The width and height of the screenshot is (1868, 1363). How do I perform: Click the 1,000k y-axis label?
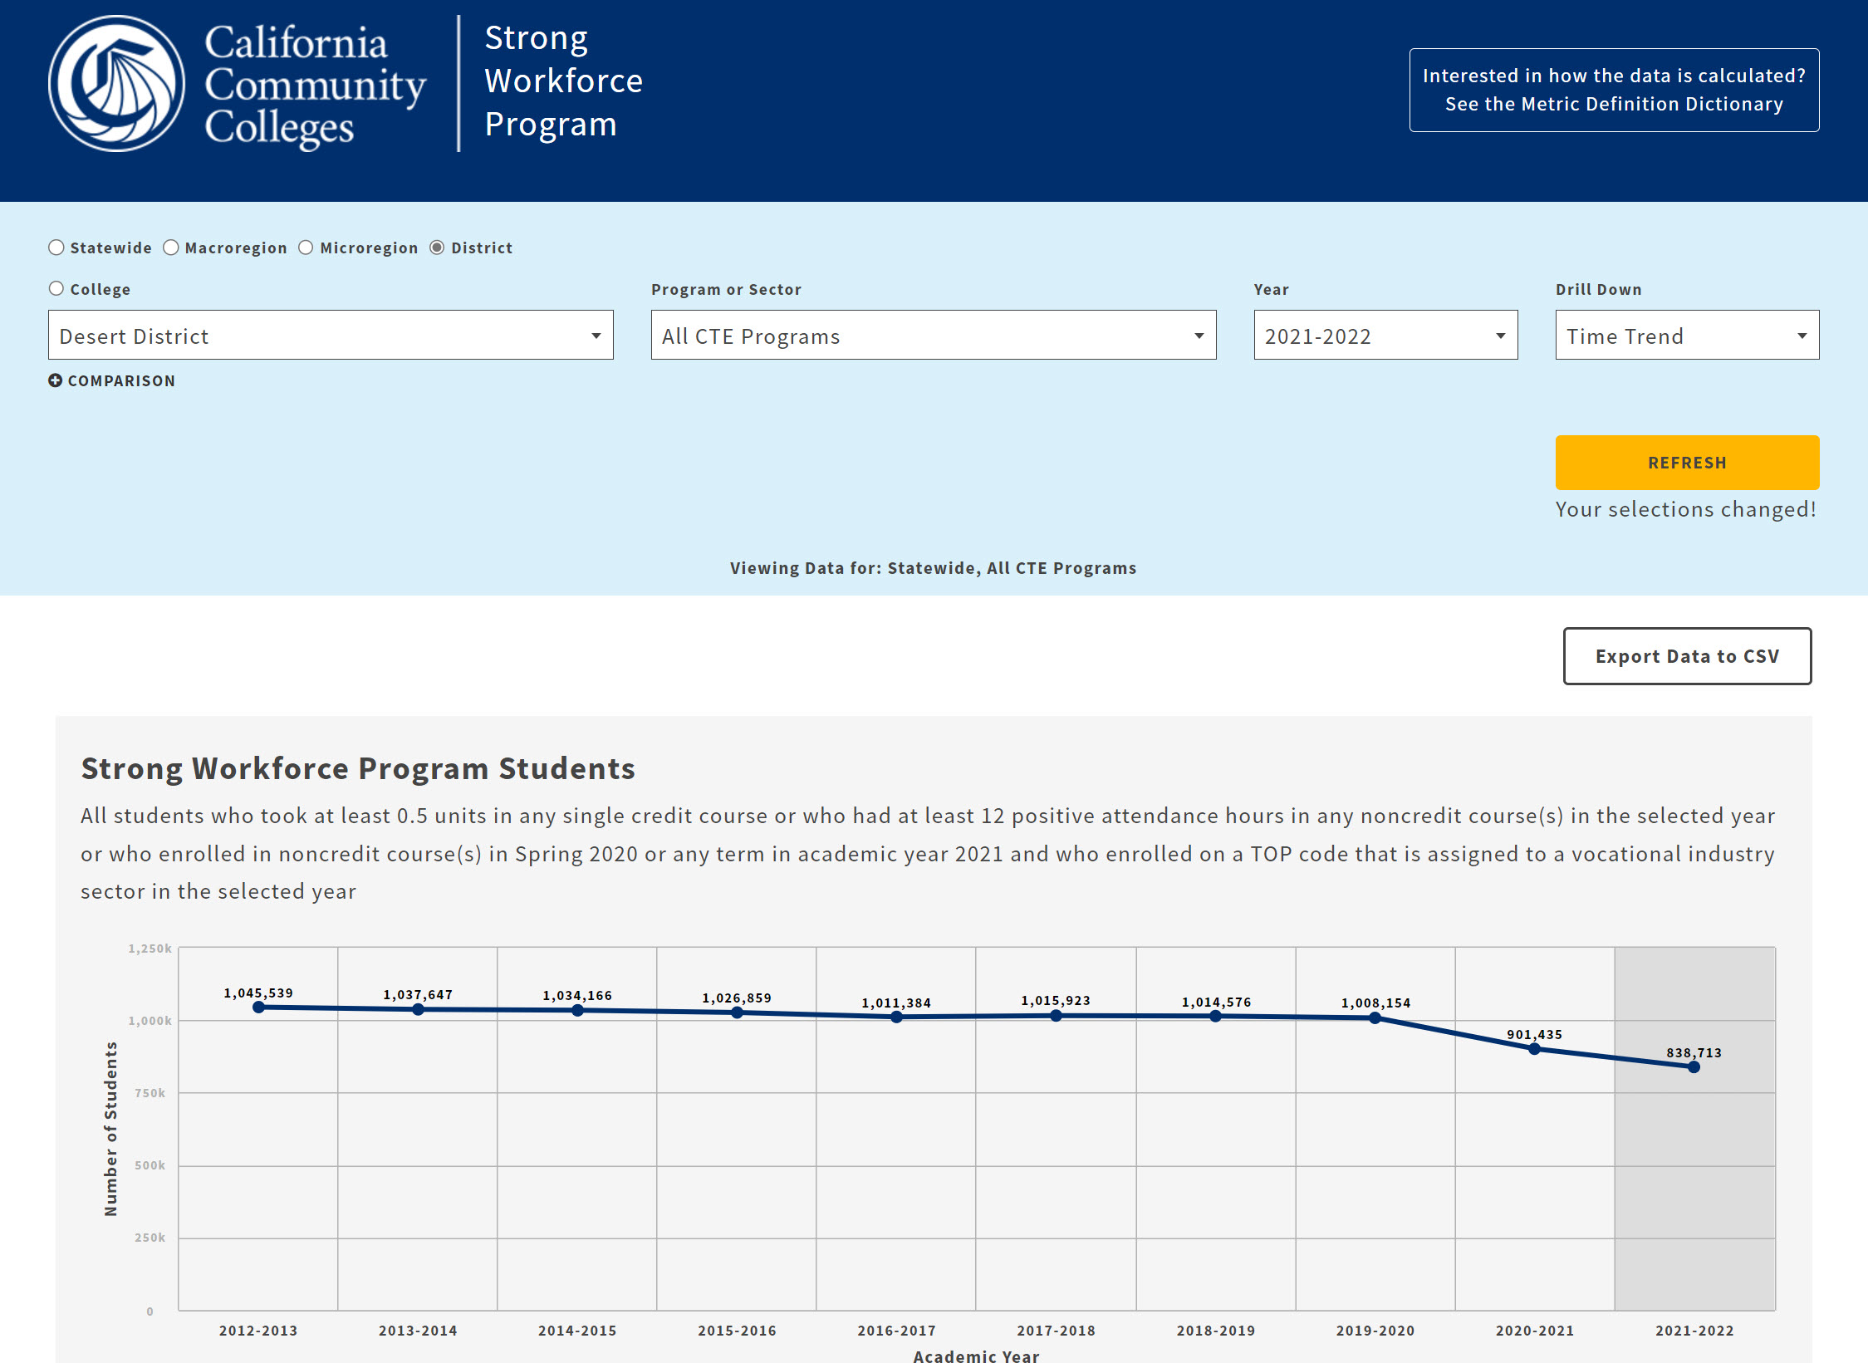pyautogui.click(x=150, y=1021)
